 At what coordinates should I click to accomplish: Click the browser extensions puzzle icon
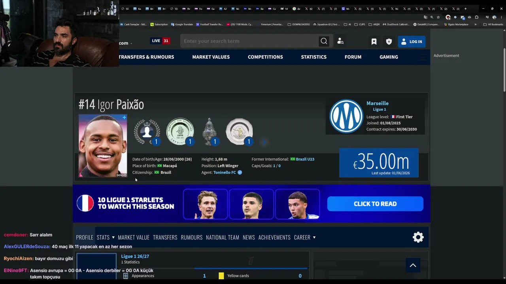coord(476,17)
